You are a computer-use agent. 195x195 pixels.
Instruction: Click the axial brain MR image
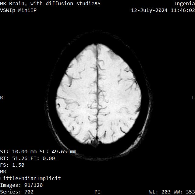(98, 95)
